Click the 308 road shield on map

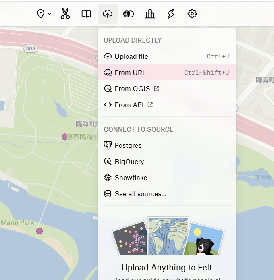click(31, 48)
